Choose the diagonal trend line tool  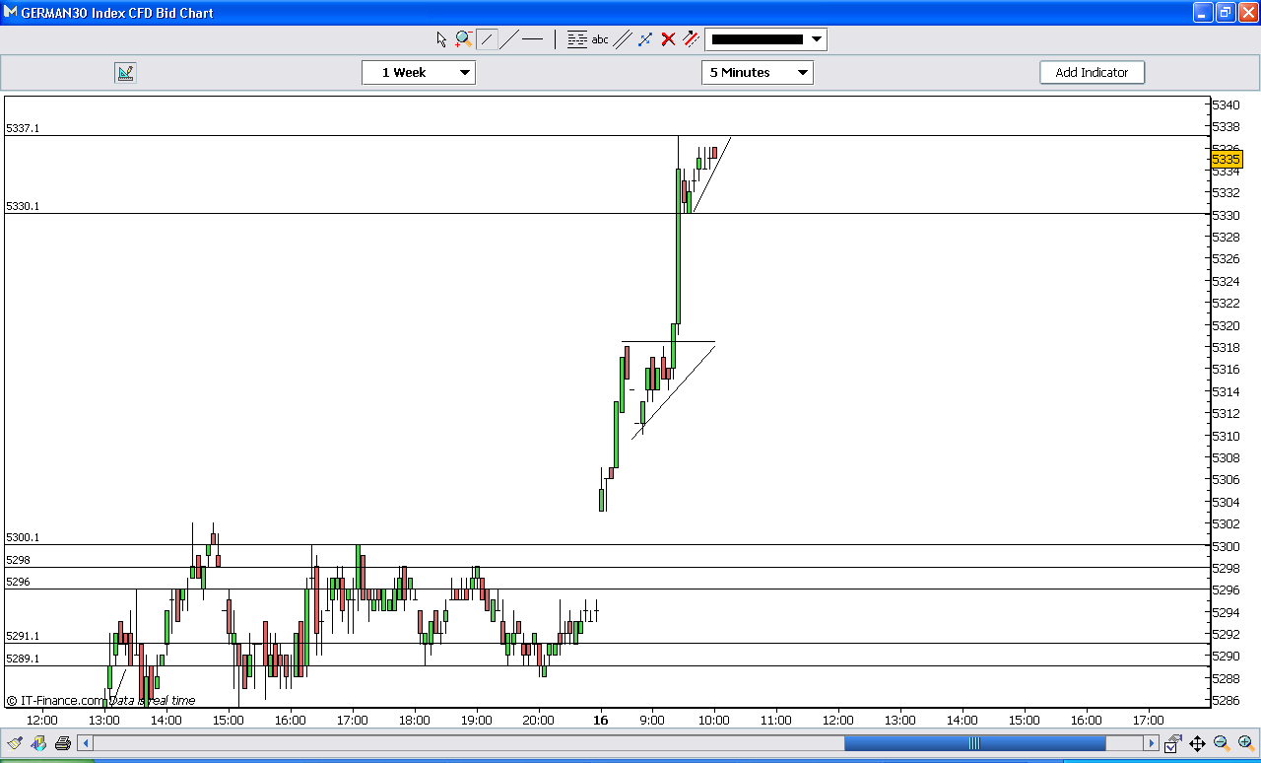pos(509,39)
